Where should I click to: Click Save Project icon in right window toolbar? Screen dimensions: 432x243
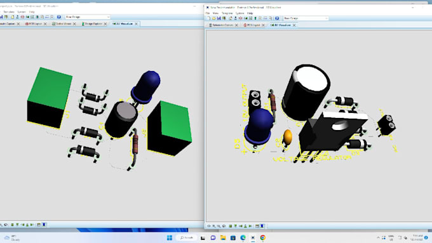219,18
